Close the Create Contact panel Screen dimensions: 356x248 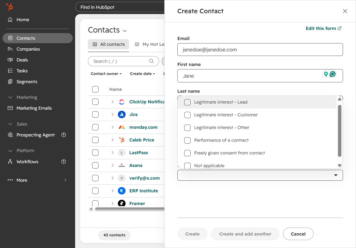[x=345, y=11]
